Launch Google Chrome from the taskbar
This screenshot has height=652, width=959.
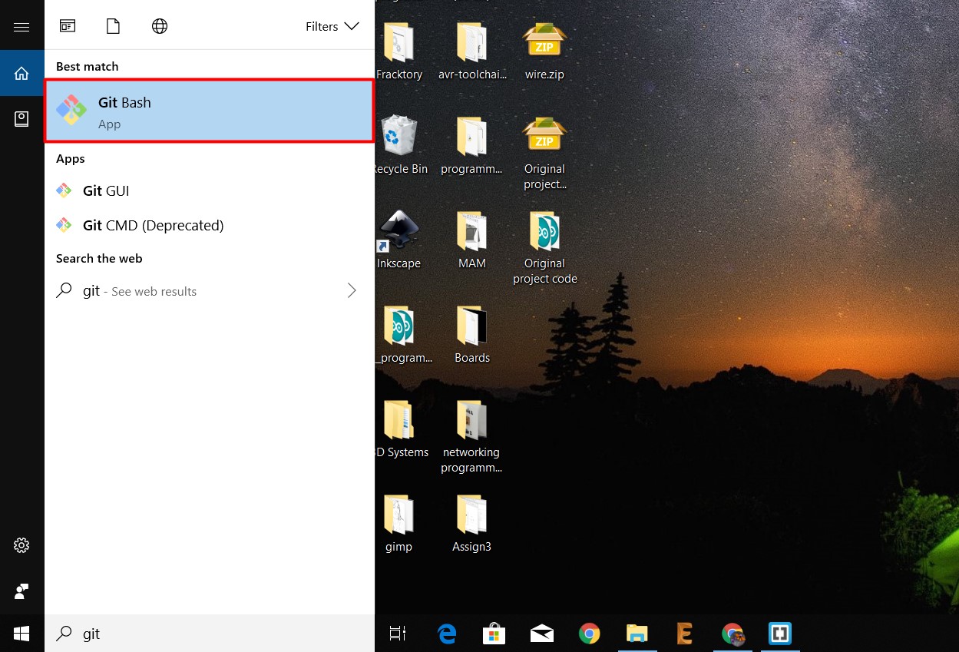pos(590,634)
